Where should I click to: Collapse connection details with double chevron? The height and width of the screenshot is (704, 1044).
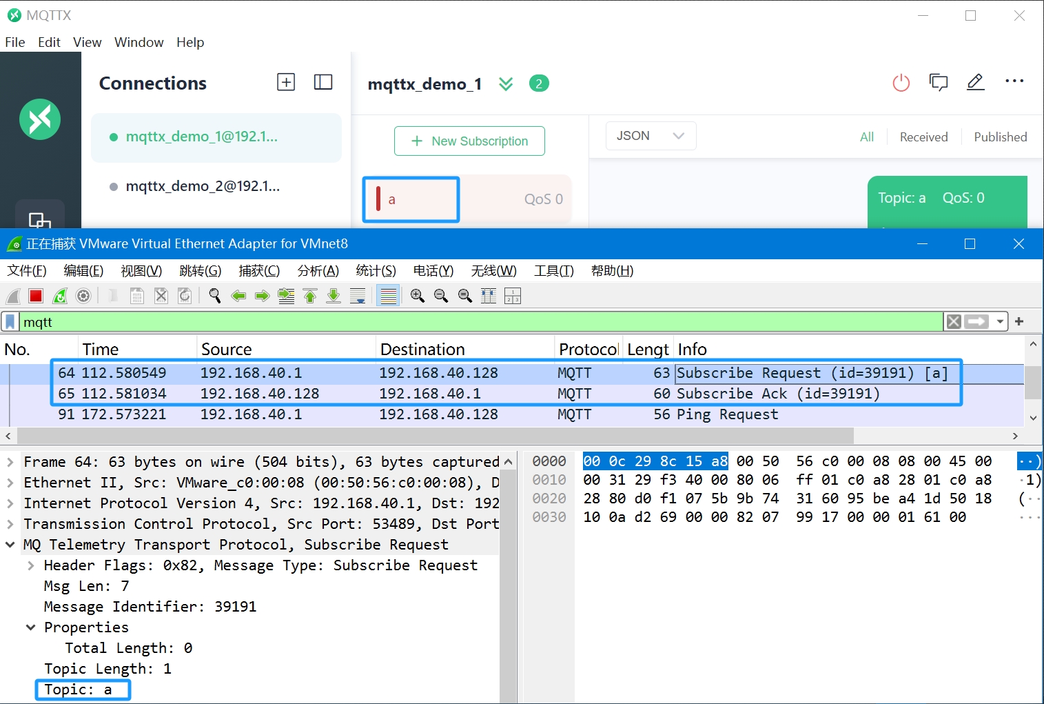(x=506, y=84)
